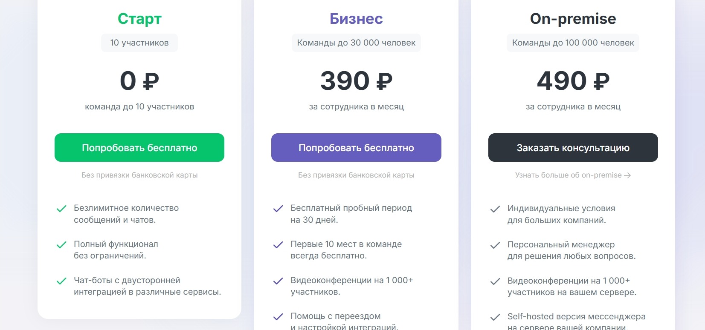The width and height of the screenshot is (705, 330).
Task: Click checkmark beside Полный функционал
Action: point(61,245)
